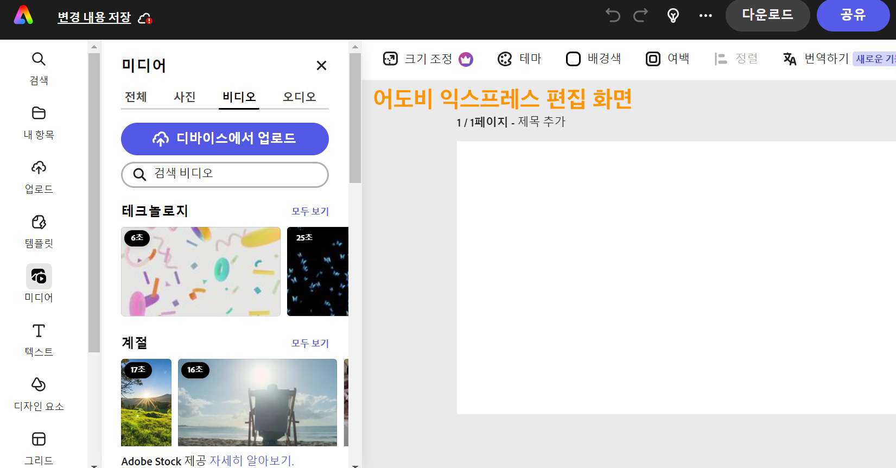
Task: Select the 16초 beach chair video
Action: coord(257,402)
